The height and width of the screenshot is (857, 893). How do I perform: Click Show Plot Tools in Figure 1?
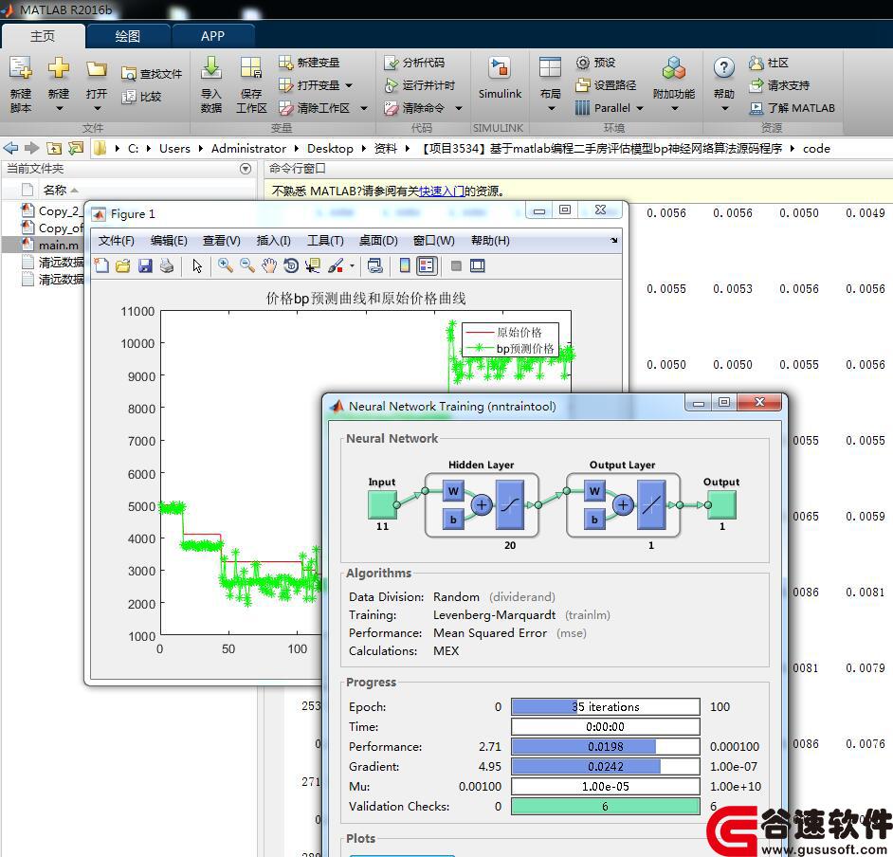tap(477, 266)
